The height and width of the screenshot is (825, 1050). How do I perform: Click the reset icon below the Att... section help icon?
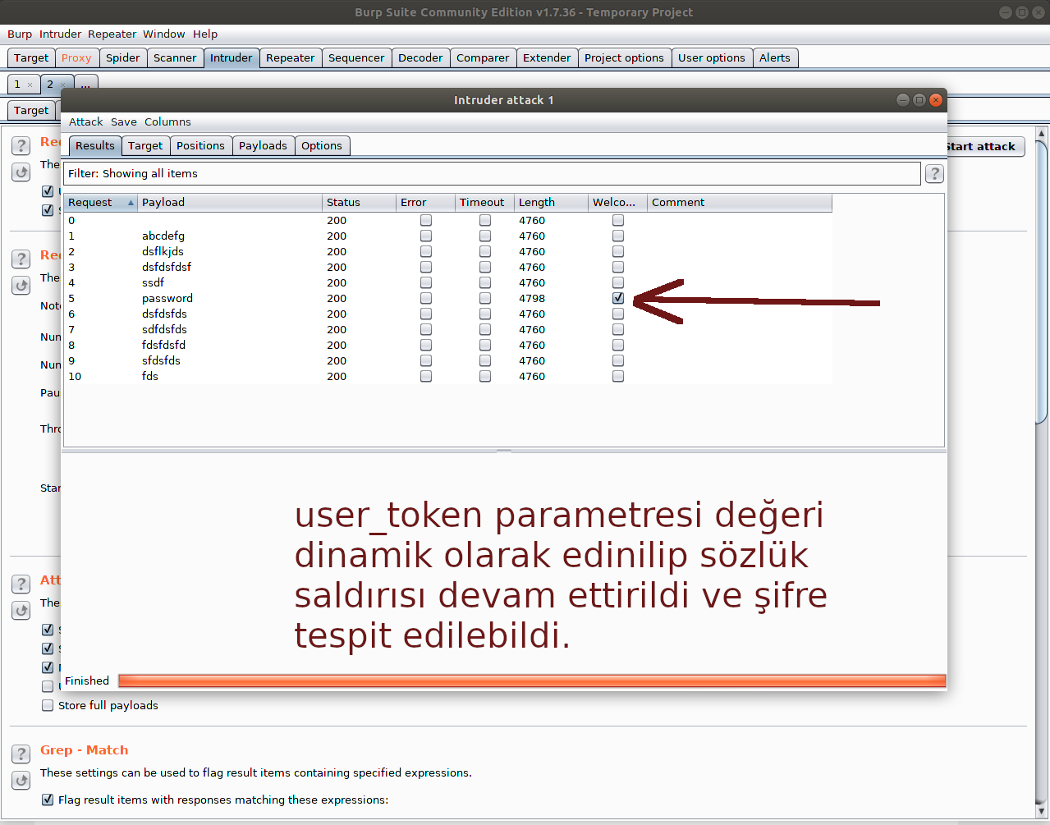tap(21, 611)
